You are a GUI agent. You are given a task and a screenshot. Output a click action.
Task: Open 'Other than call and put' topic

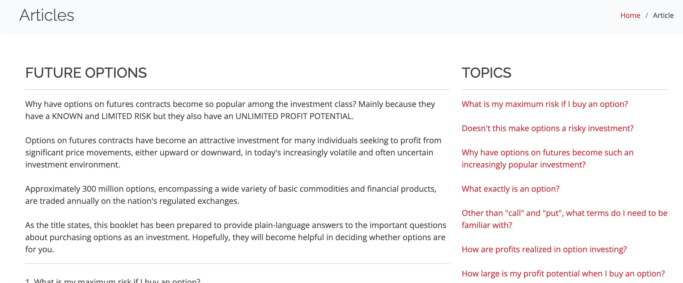pos(565,219)
